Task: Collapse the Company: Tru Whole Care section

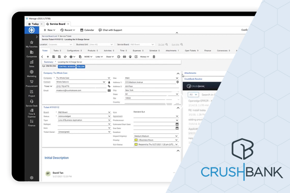Action: [178, 73]
